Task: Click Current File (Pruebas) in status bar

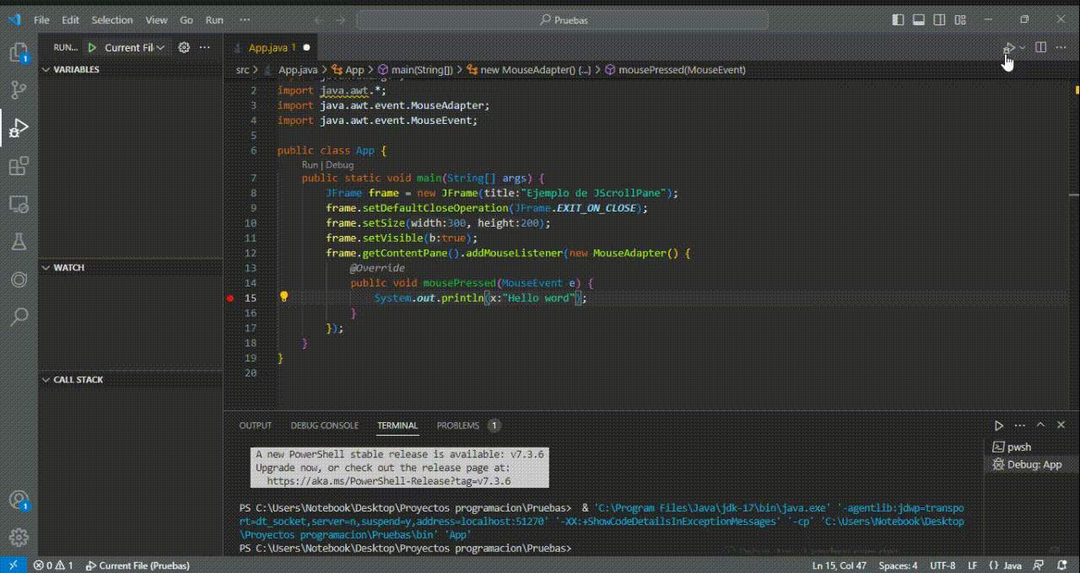Action: pyautogui.click(x=137, y=565)
